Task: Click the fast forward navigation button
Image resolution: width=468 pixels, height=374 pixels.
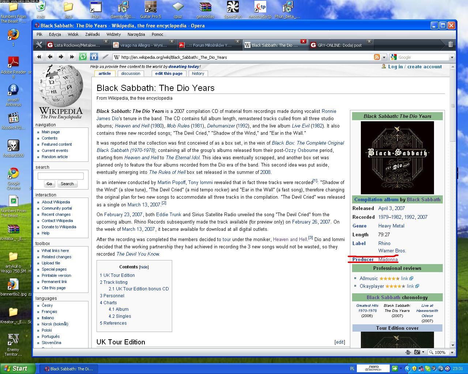Action: [x=72, y=57]
